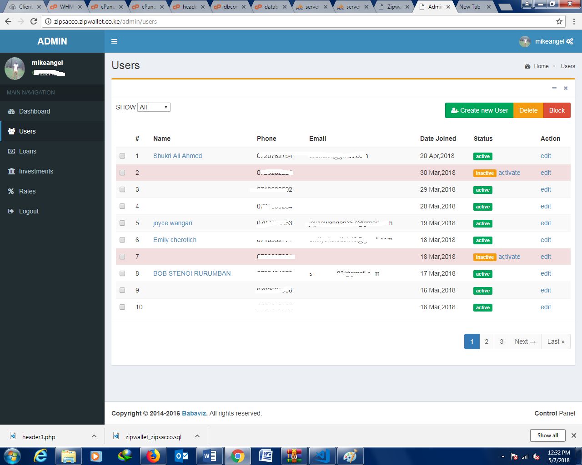Click the red Block button
Screen dimensions: 582x465
click(x=557, y=110)
